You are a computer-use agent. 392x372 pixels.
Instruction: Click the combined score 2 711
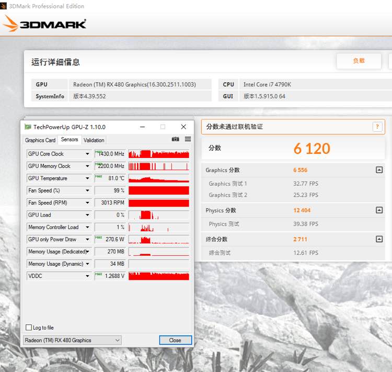[x=300, y=239]
